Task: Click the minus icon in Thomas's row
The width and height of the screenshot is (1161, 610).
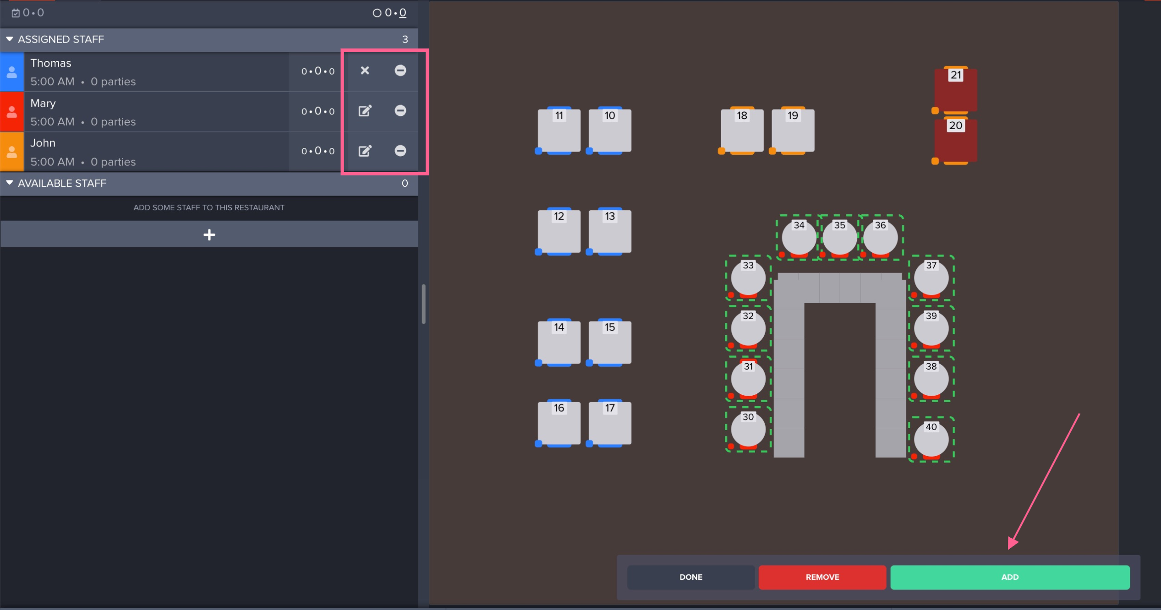Action: point(400,71)
